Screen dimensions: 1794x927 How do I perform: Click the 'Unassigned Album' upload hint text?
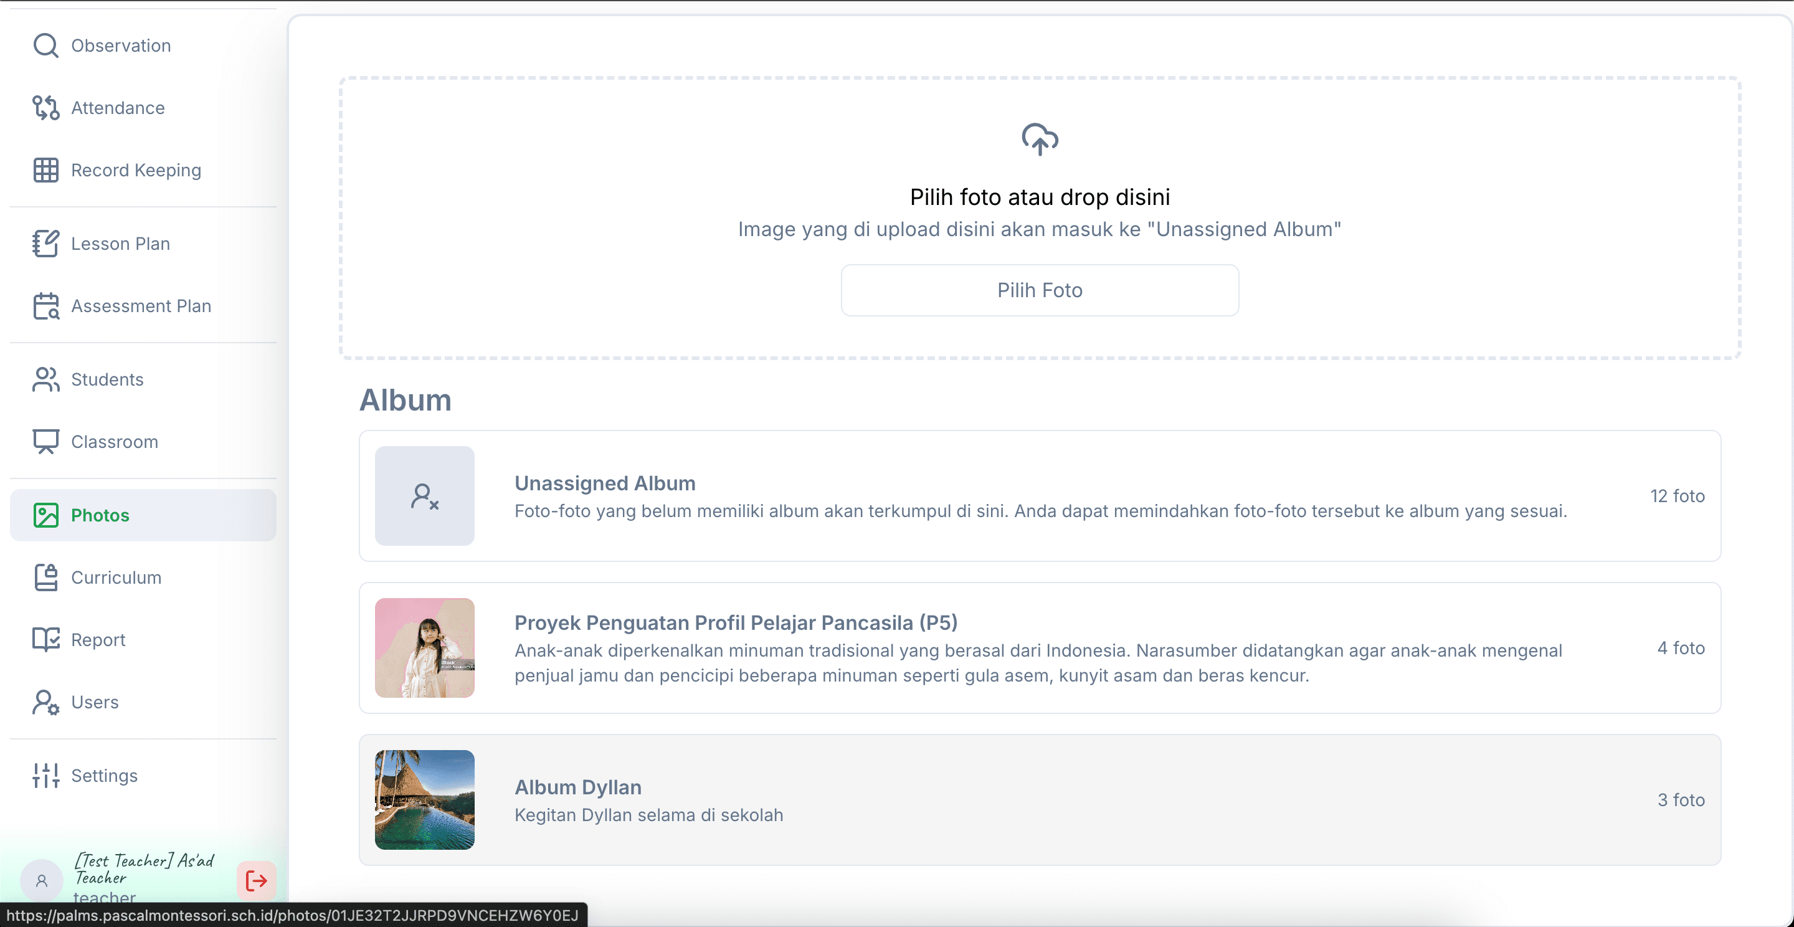click(1040, 229)
